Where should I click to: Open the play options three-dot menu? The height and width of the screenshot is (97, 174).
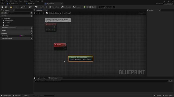click(x=95, y=7)
